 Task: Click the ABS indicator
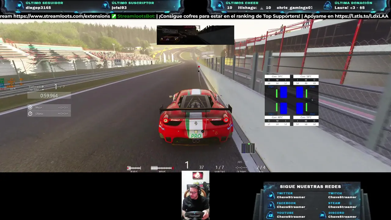(240, 162)
